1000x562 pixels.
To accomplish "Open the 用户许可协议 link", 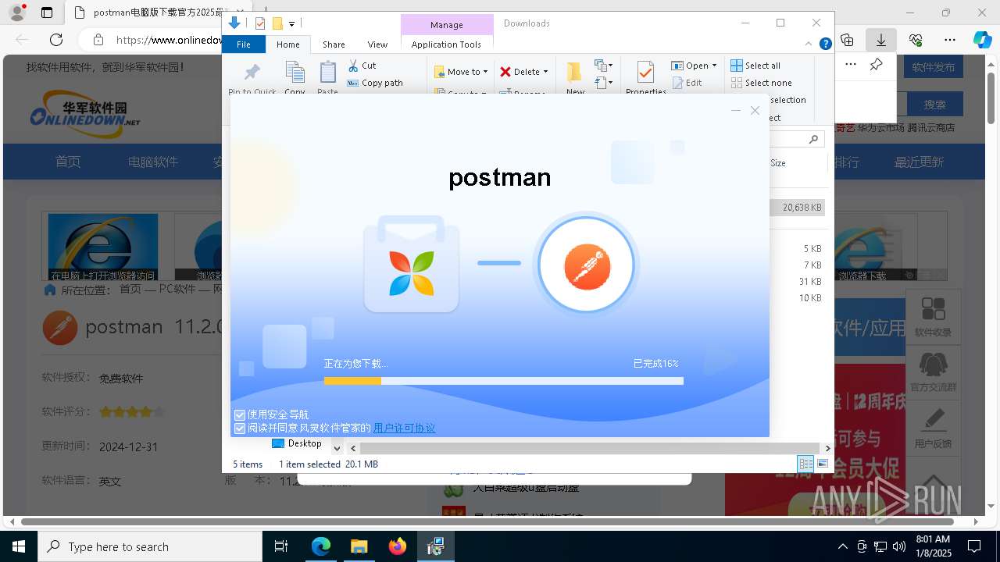I will click(404, 428).
